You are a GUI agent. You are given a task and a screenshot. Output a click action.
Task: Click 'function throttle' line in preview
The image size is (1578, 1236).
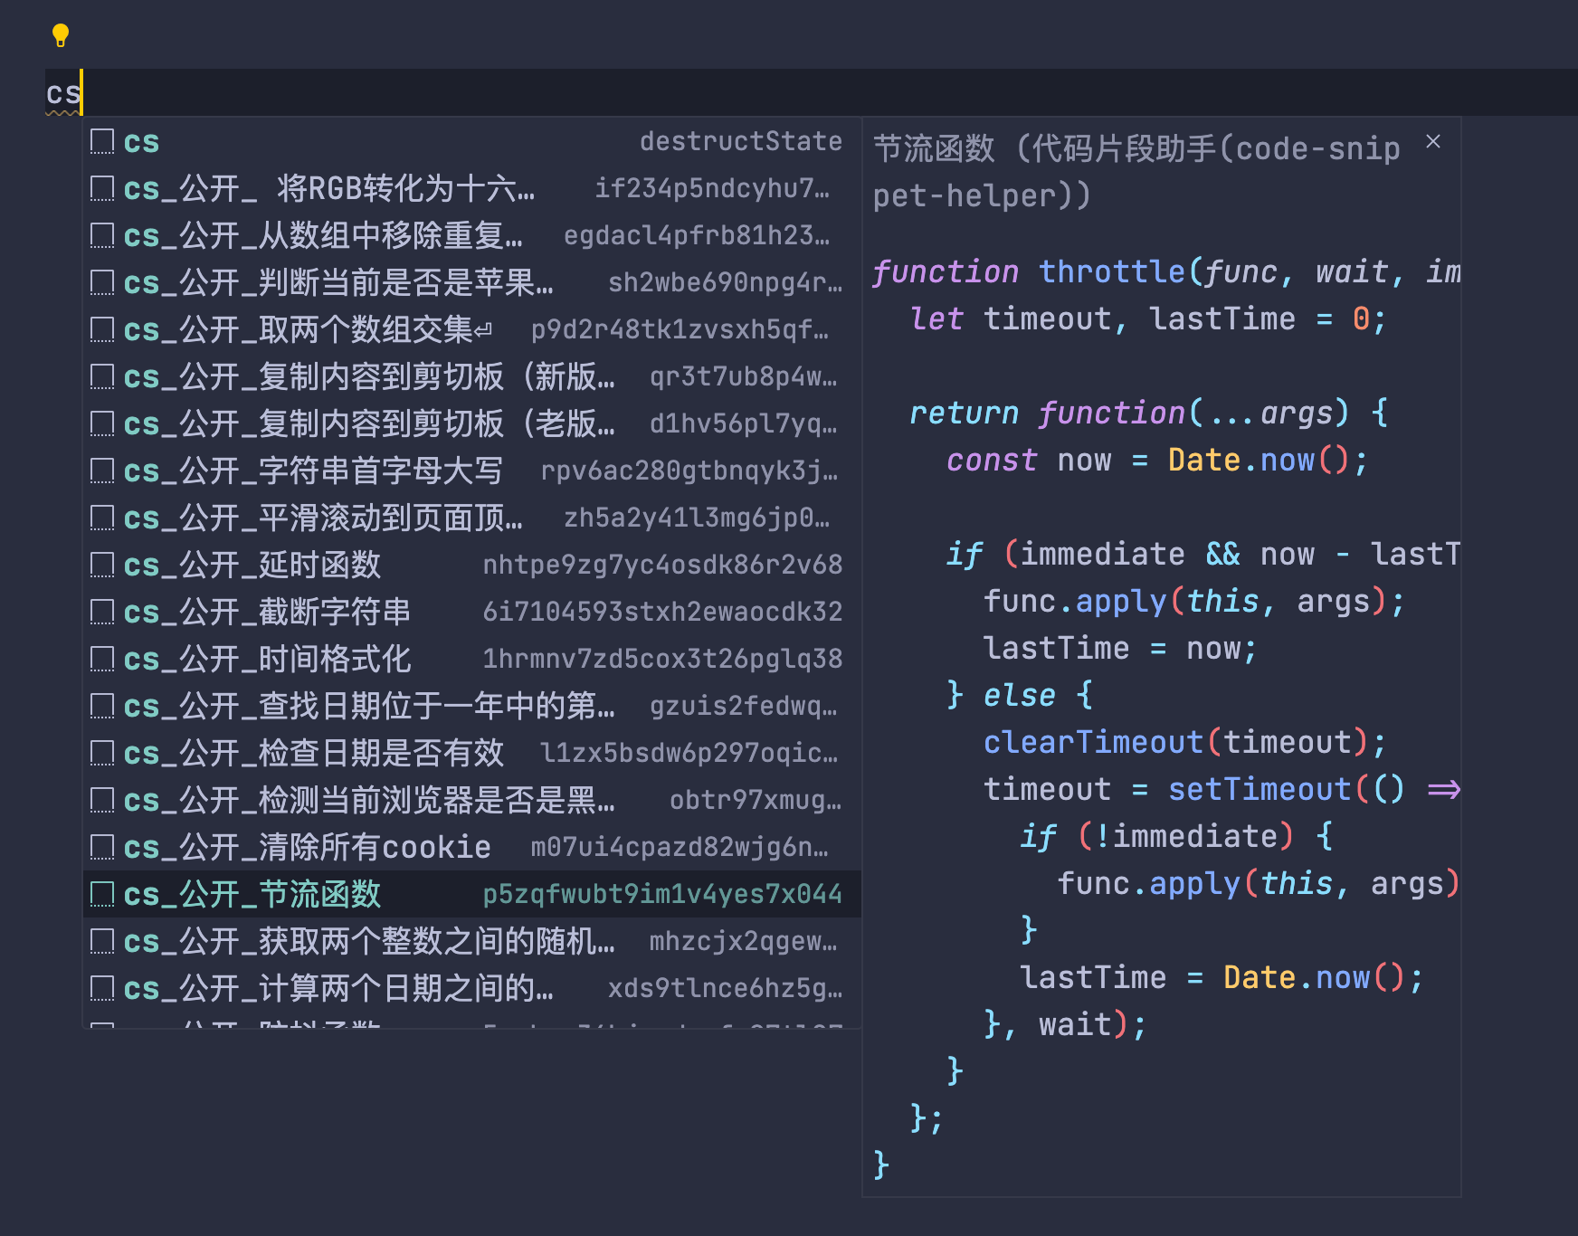1166,271
